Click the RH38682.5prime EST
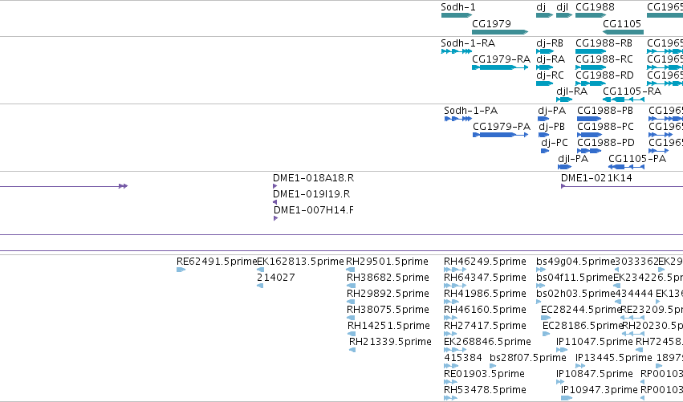The image size is (683, 402). (x=351, y=286)
